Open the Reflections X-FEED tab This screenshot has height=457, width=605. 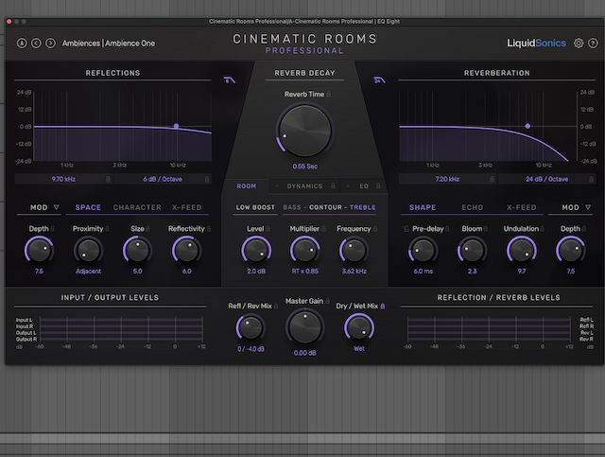click(x=187, y=207)
